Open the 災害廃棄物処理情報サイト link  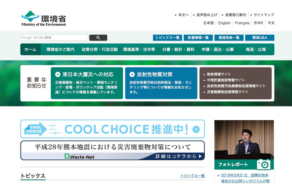pyautogui.click(x=227, y=92)
